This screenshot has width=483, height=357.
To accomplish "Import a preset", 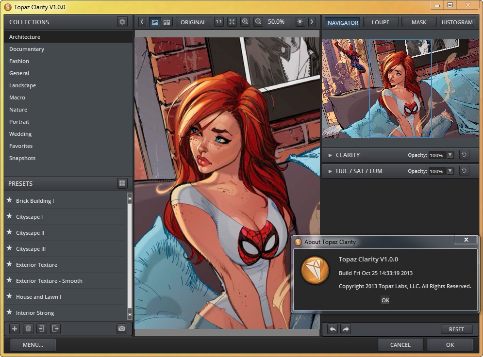I will [x=42, y=329].
